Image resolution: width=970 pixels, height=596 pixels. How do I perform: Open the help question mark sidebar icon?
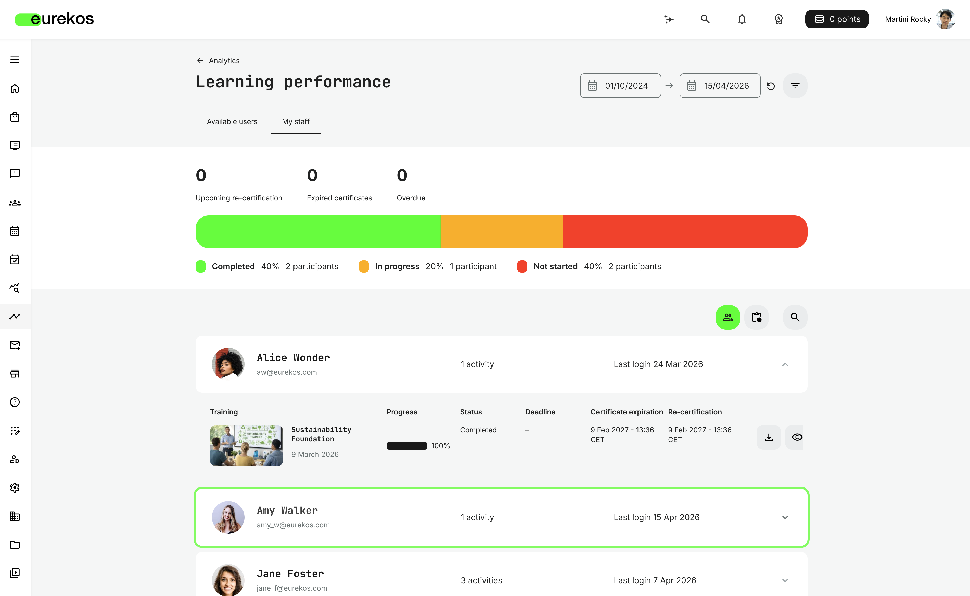pos(15,402)
